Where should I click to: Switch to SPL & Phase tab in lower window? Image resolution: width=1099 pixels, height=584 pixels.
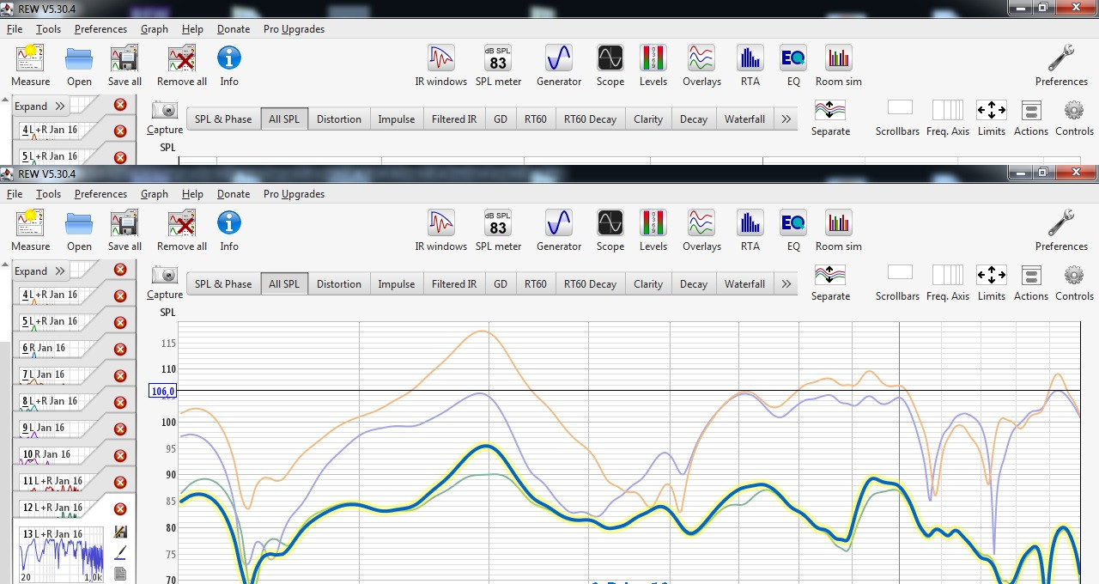(x=223, y=284)
